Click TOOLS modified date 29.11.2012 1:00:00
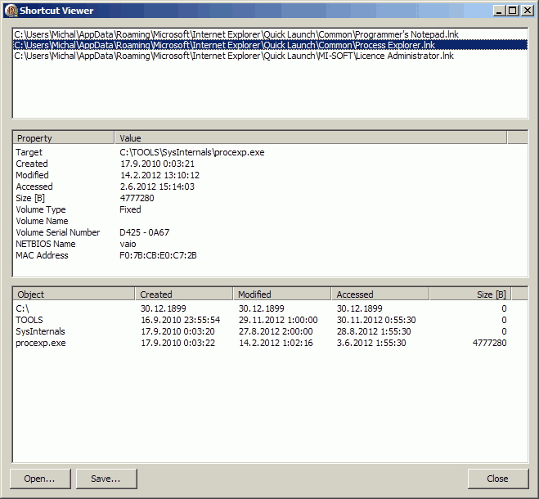The image size is (539, 499). 278,320
